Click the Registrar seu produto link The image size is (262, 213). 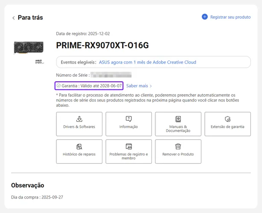pyautogui.click(x=230, y=17)
